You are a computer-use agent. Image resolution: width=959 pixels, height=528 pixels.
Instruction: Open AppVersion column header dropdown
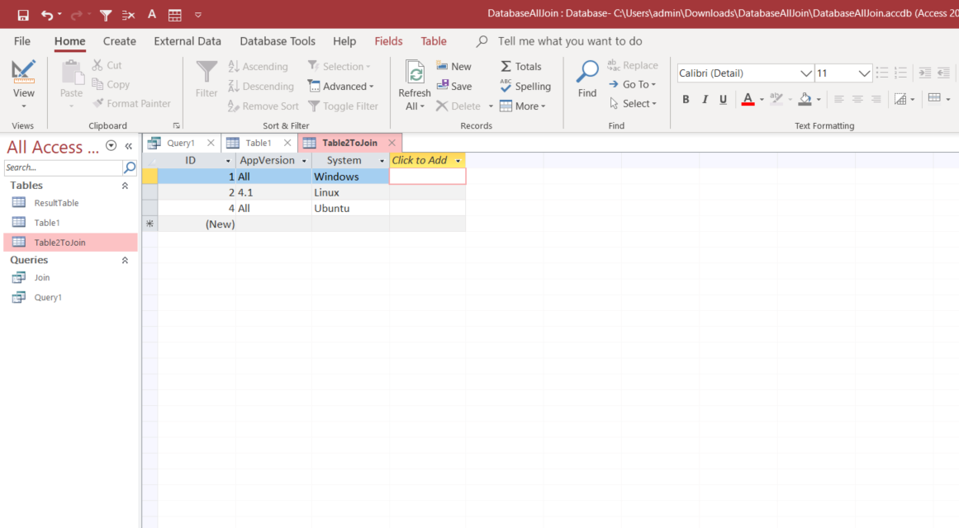click(x=304, y=161)
